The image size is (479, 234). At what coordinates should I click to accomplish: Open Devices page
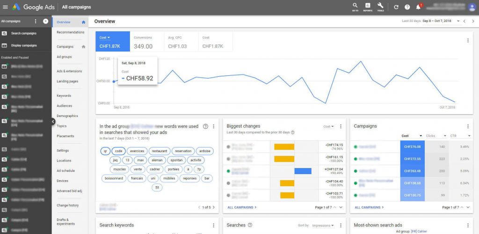coord(62,181)
